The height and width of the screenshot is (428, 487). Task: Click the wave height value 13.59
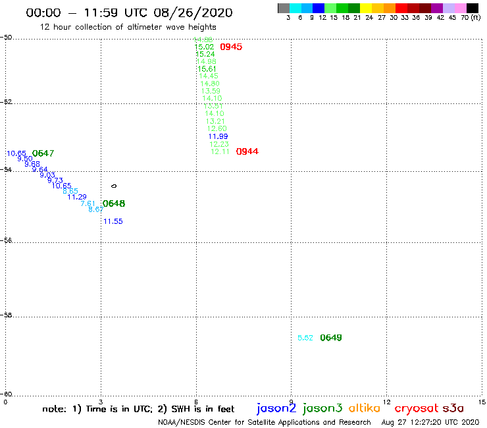[x=211, y=91]
